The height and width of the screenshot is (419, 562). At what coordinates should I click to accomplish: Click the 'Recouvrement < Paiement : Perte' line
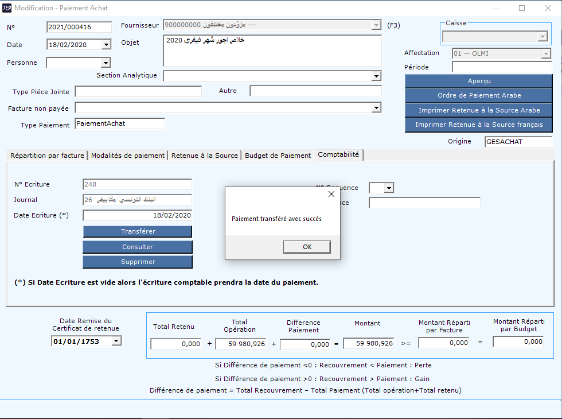(323, 365)
